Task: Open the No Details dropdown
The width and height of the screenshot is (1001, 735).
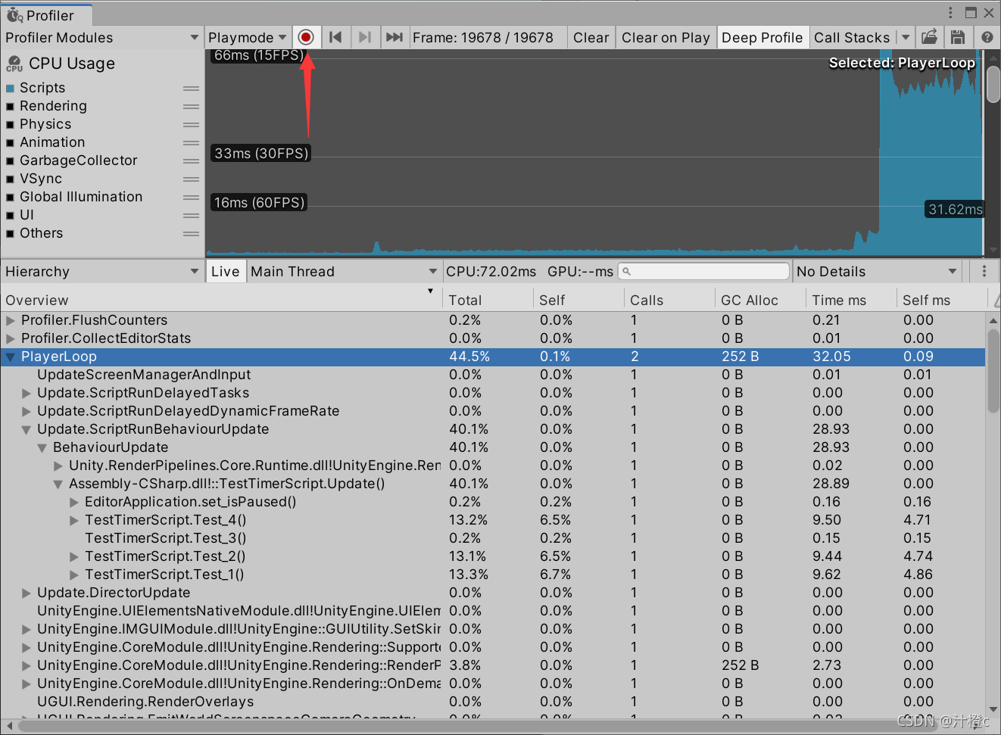Action: [878, 271]
